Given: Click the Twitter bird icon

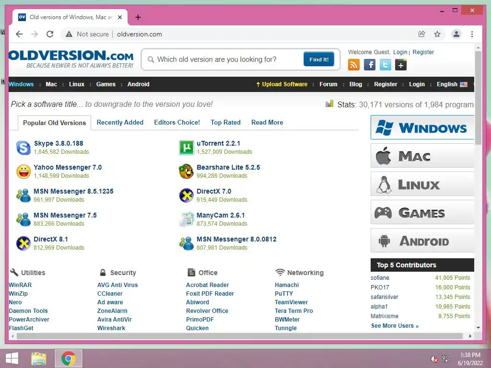Looking at the screenshot, I should [385, 65].
